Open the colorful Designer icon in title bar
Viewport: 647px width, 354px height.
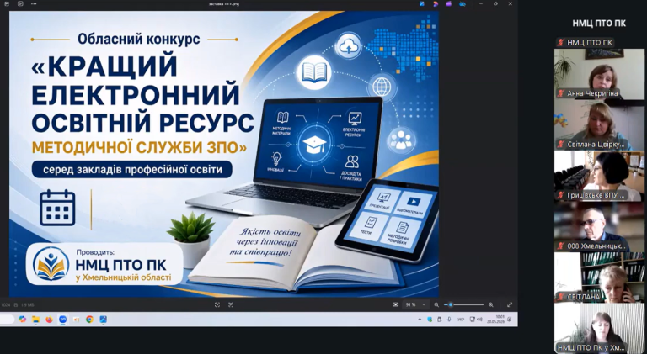(436, 3)
